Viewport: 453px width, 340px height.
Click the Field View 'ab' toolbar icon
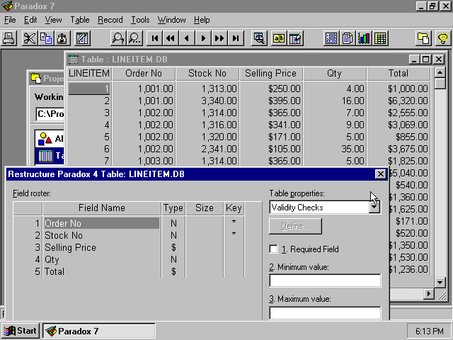pyautogui.click(x=279, y=38)
